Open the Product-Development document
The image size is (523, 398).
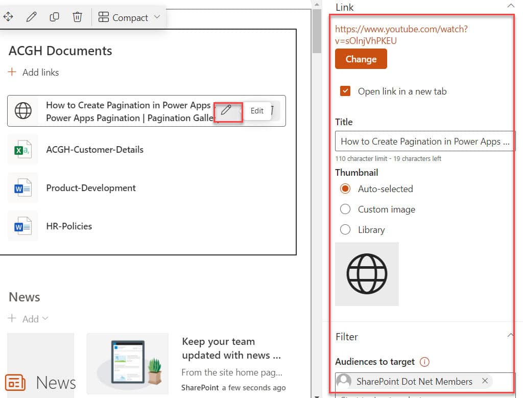[x=91, y=188]
